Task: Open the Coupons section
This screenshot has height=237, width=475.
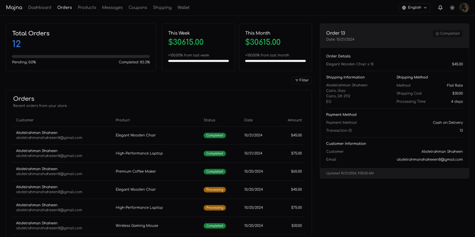Action: pyautogui.click(x=138, y=8)
